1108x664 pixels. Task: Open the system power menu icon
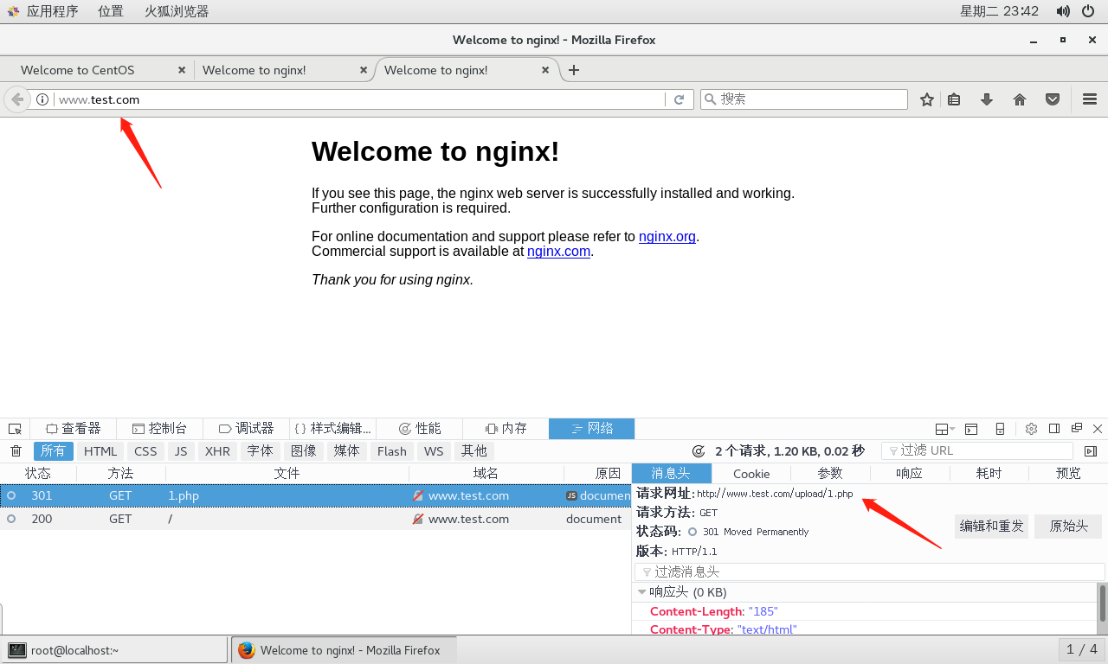(1088, 11)
